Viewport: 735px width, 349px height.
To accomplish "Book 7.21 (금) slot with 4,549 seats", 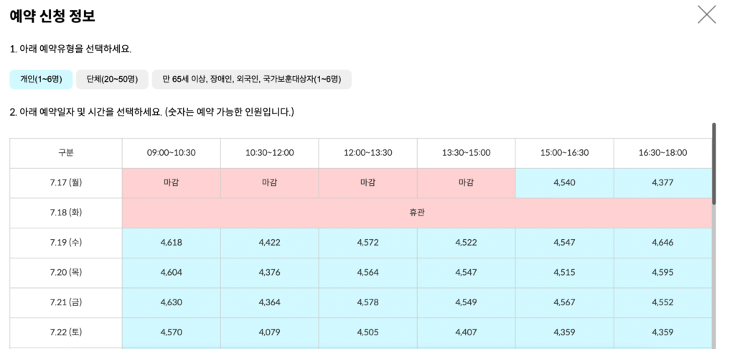I will coord(466,303).
